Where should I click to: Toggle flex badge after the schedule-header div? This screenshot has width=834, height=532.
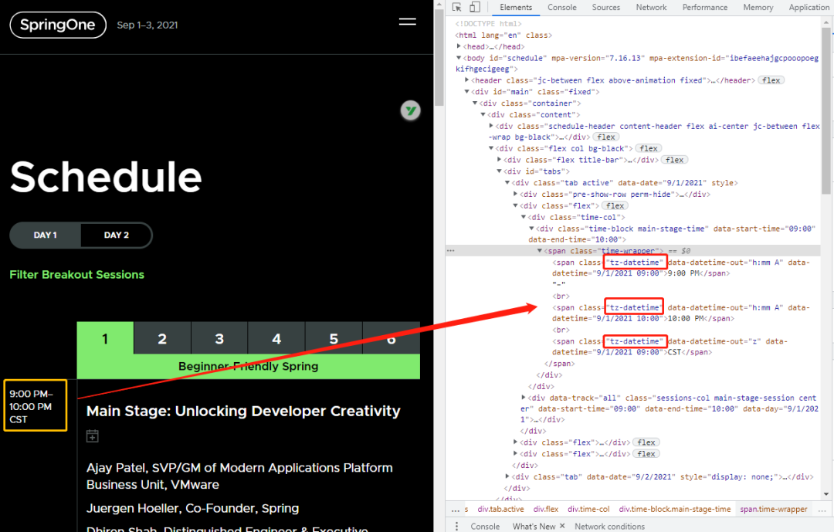[606, 137]
